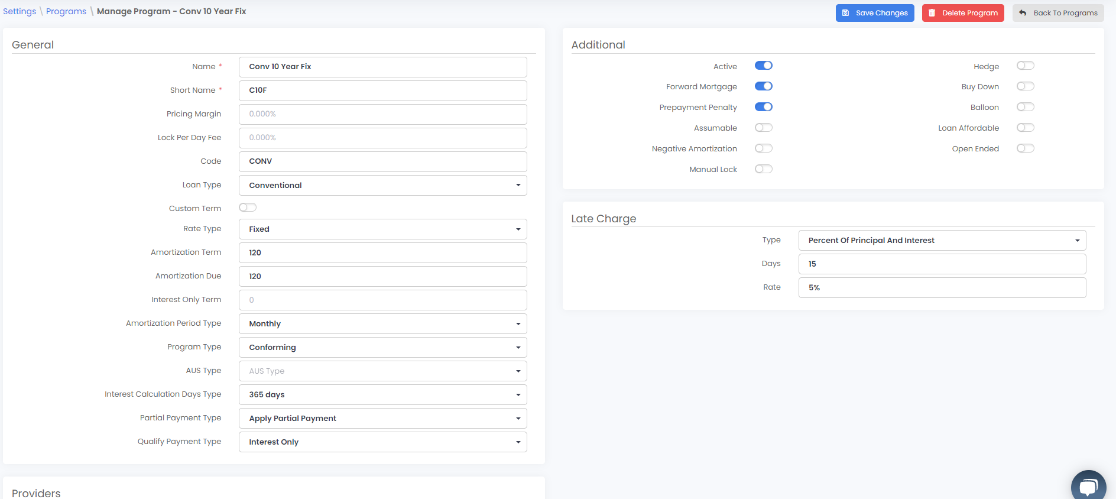
Task: Open the Settings breadcrumb link
Action: pyautogui.click(x=20, y=11)
